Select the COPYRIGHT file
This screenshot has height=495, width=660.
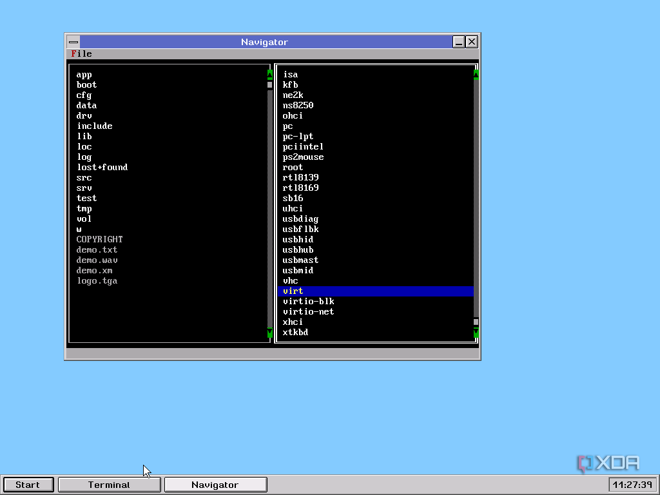tap(100, 240)
